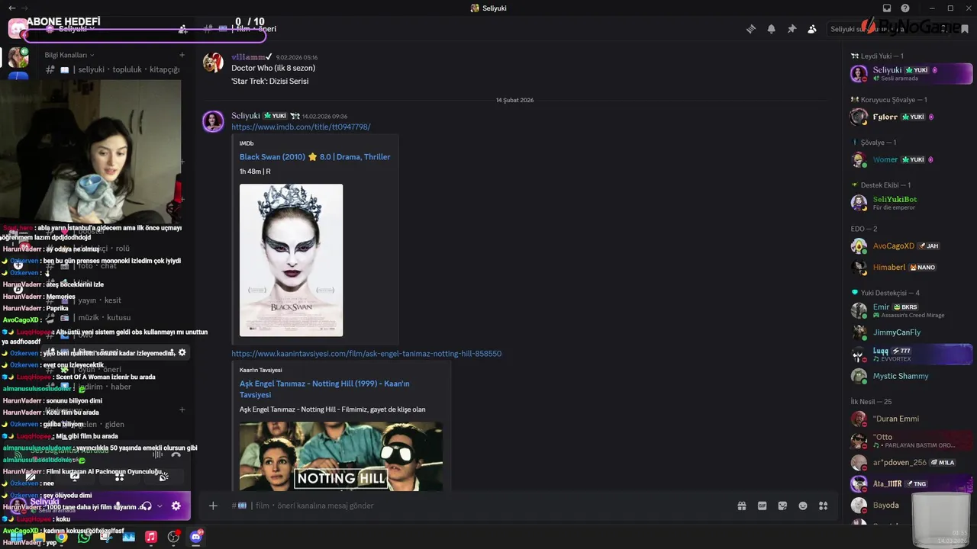Collapse the Bilgi Kanalları category

(69, 55)
